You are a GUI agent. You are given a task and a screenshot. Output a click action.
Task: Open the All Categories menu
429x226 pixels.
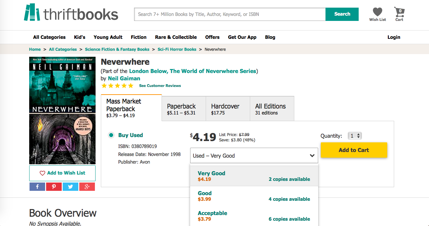coord(49,37)
